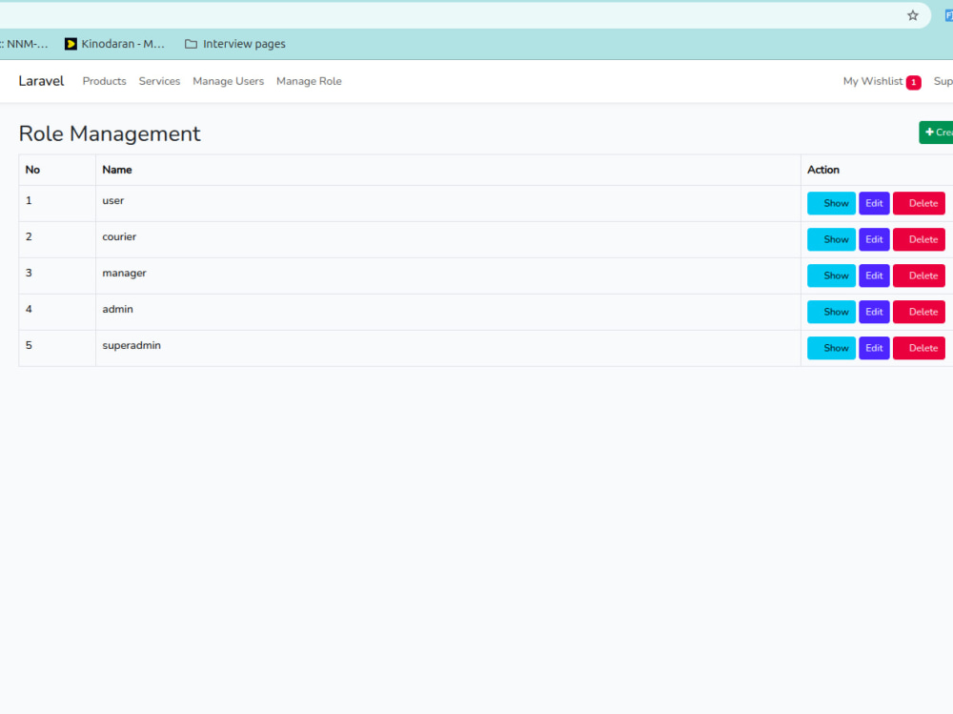This screenshot has width=953, height=714.
Task: Edit the courier role
Action: point(874,239)
